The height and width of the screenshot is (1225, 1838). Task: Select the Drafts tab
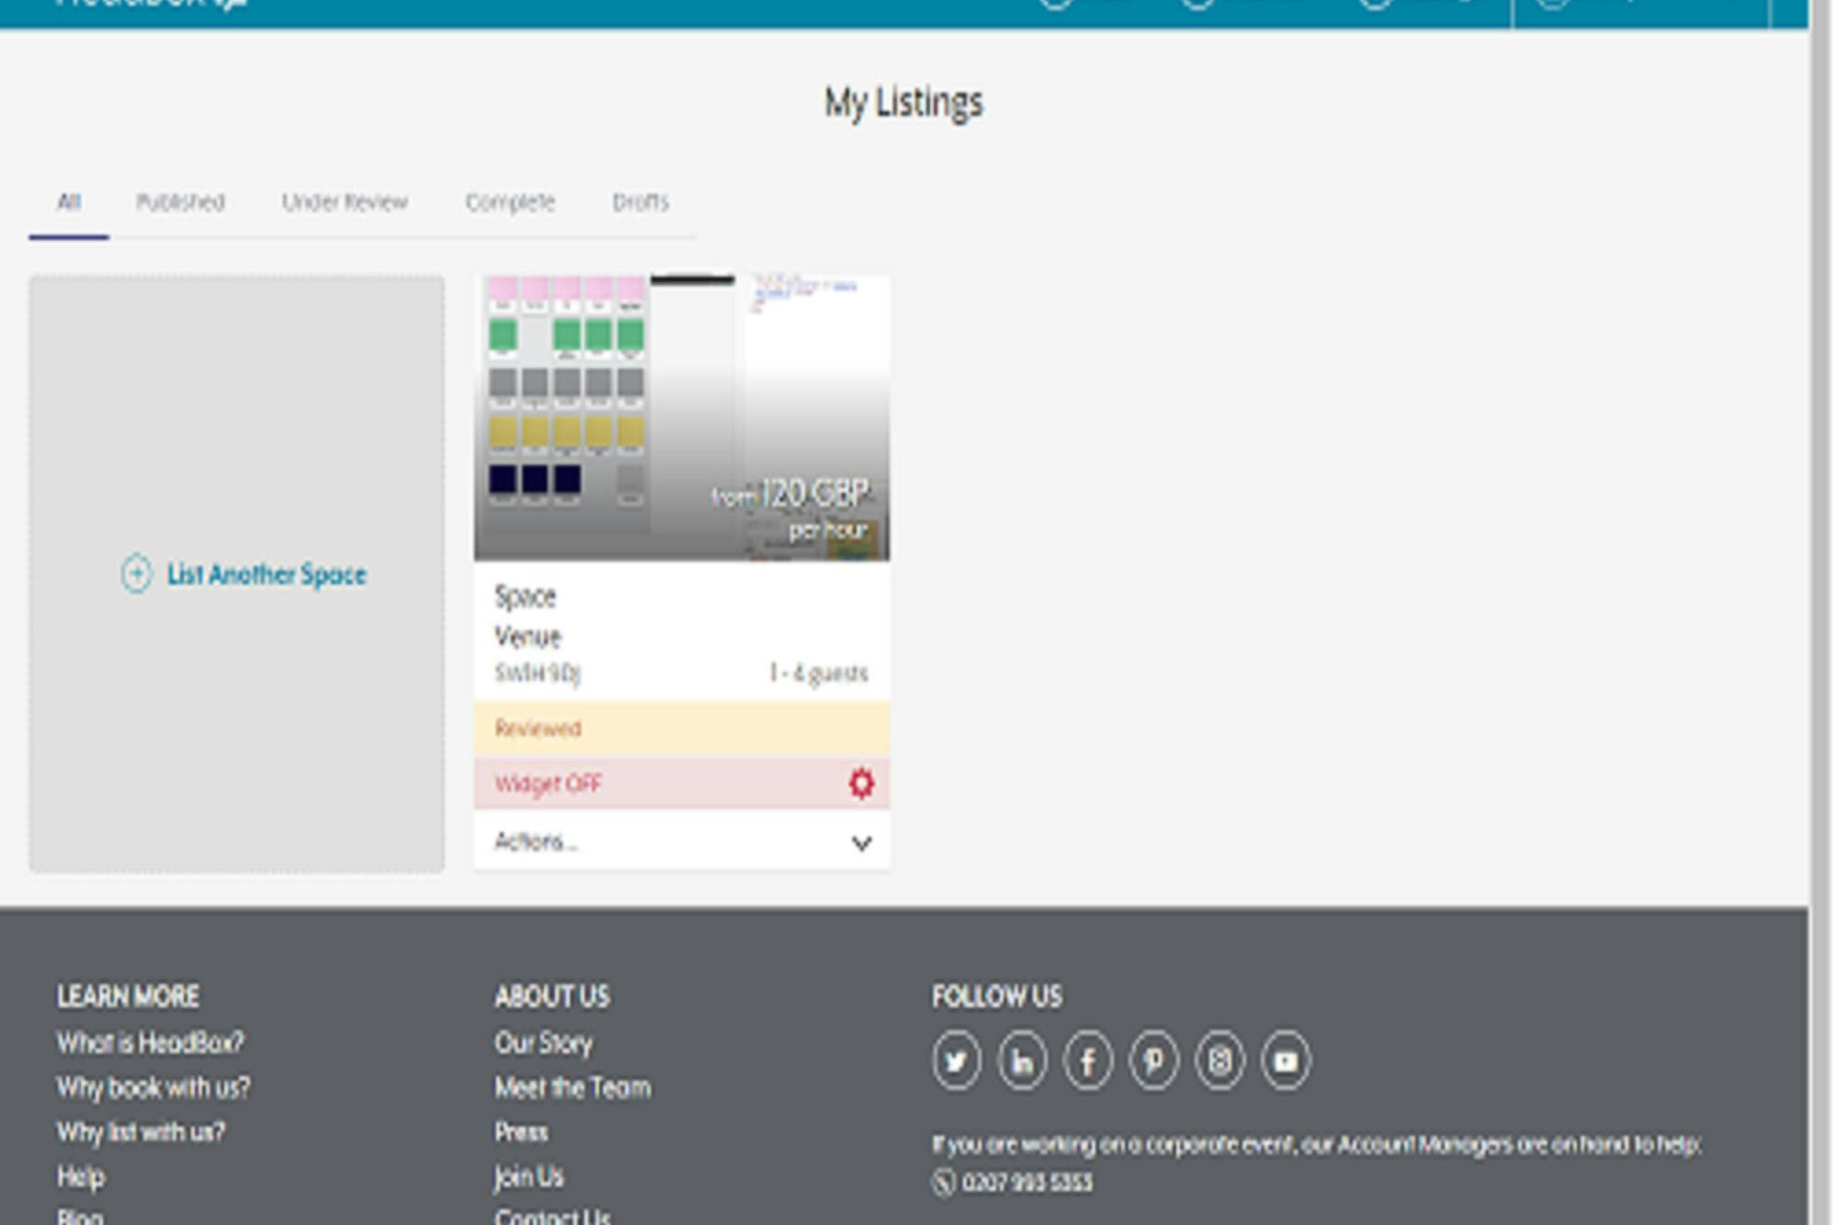(641, 202)
